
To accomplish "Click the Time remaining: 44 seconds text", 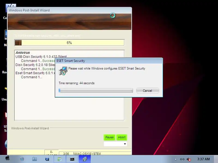I will (x=77, y=83).
